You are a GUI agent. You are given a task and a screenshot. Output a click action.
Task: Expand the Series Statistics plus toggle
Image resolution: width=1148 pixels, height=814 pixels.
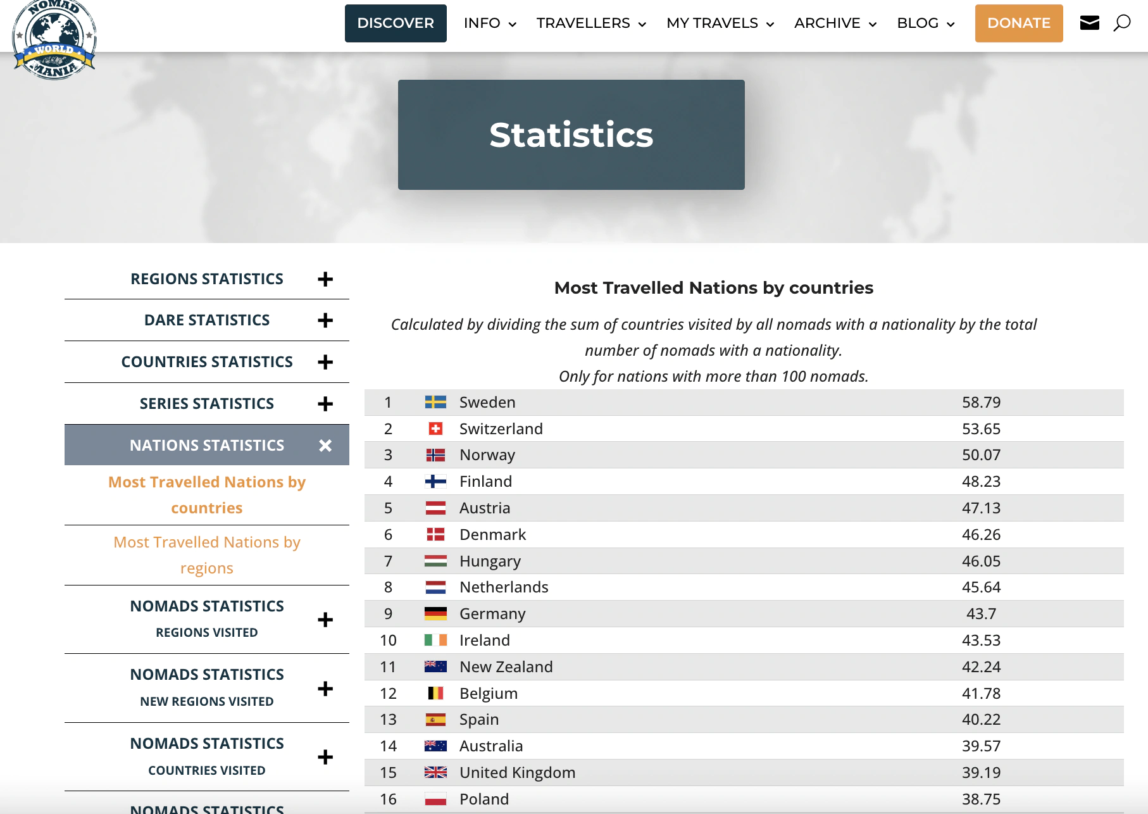[325, 404]
